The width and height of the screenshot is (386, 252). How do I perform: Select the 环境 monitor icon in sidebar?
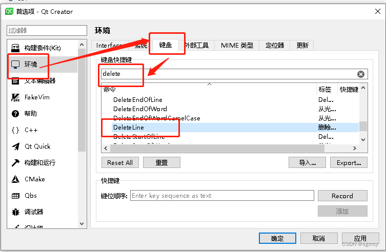click(15, 65)
